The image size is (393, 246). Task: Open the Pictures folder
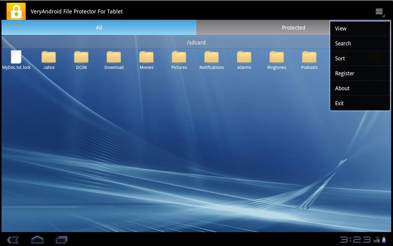(x=179, y=57)
